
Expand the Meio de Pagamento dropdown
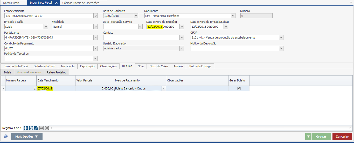(164, 88)
